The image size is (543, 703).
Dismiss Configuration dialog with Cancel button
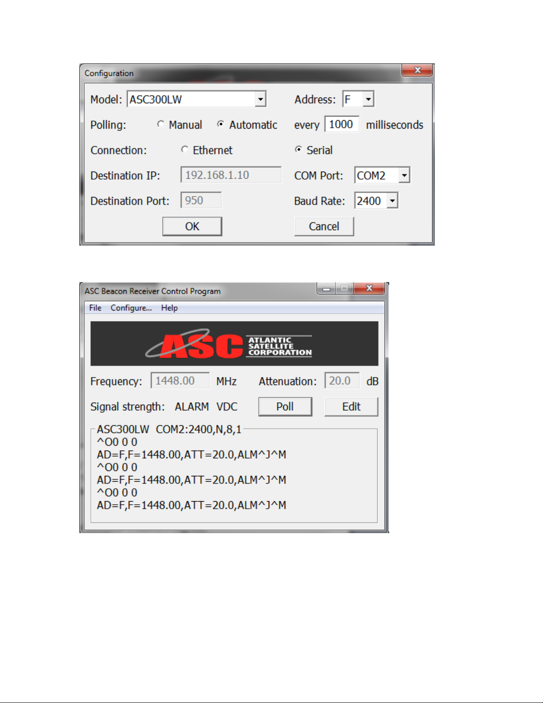tap(324, 226)
